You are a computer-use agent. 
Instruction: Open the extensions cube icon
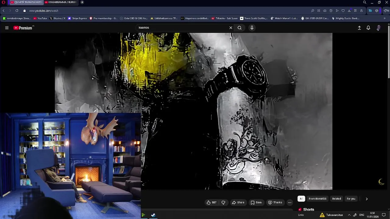(x=377, y=11)
